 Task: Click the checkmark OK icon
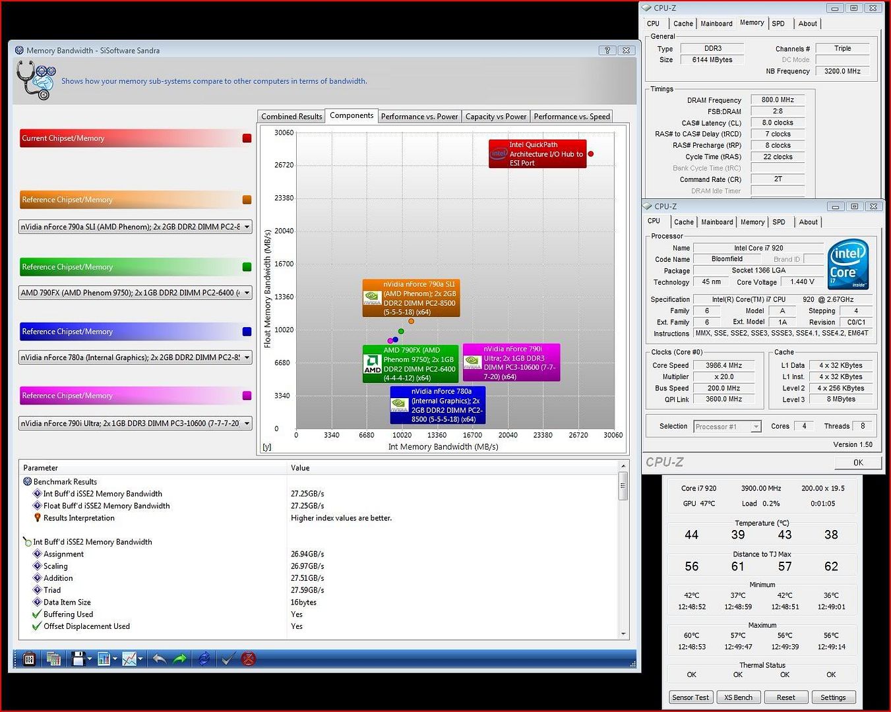tap(228, 659)
